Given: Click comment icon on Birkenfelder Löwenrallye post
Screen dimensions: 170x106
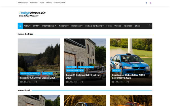Looking at the screenshot, I should (127, 82).
